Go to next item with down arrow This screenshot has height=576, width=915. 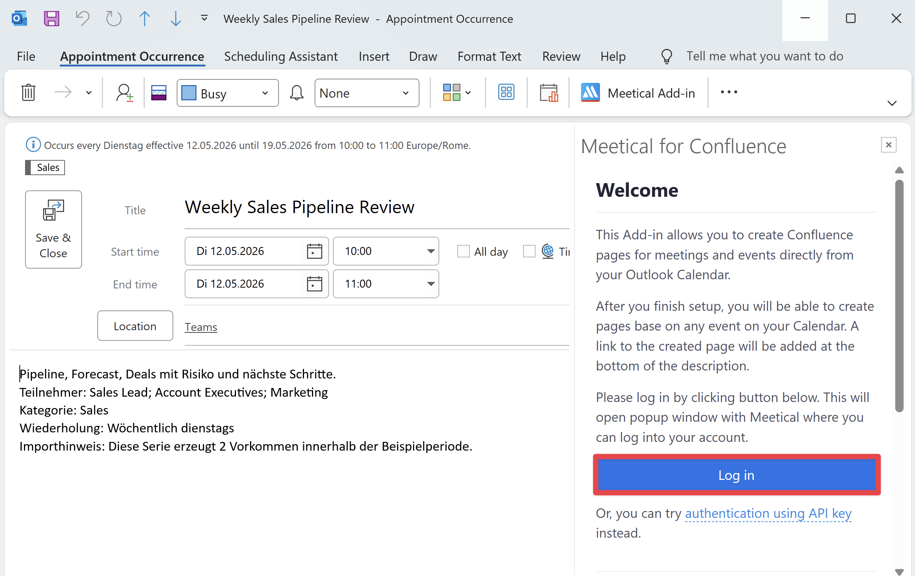[176, 19]
